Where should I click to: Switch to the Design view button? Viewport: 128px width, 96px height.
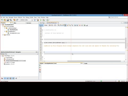(x=46, y=25)
